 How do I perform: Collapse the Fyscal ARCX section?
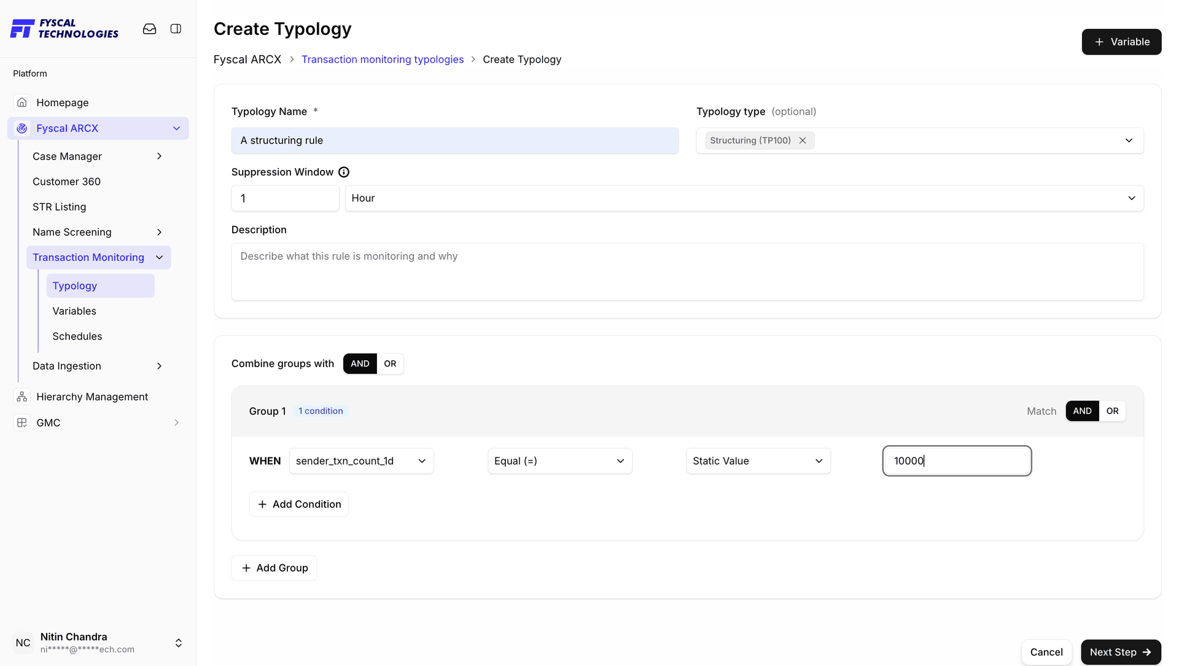pyautogui.click(x=176, y=128)
